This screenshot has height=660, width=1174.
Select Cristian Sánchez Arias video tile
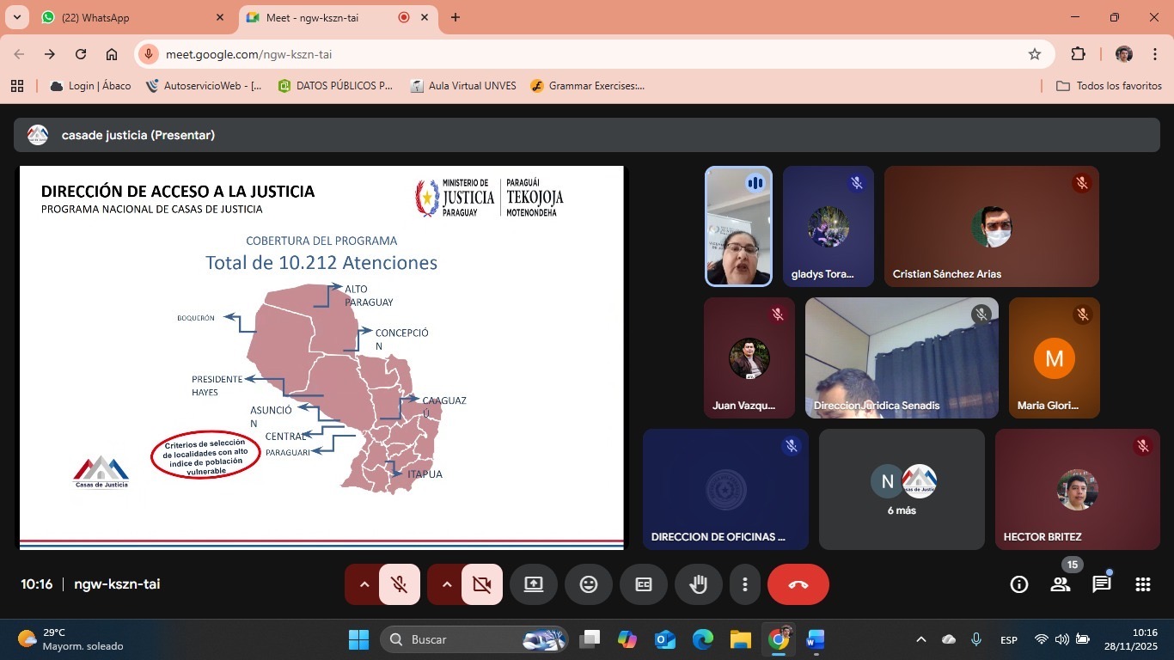(991, 226)
